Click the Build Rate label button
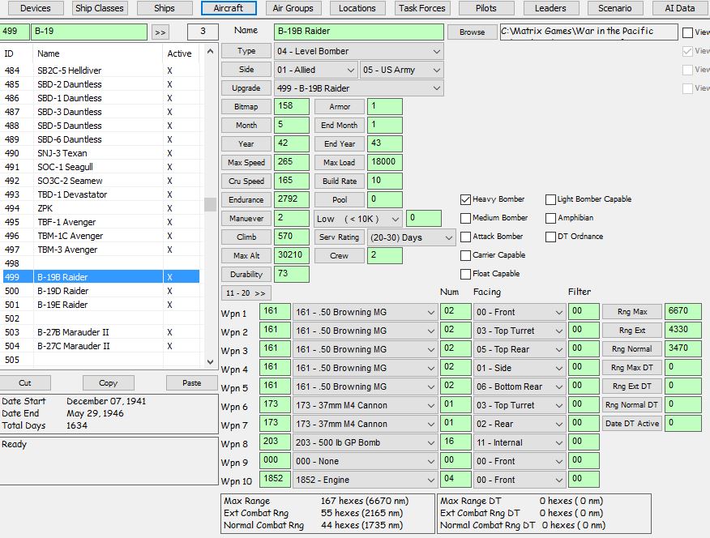This screenshot has width=710, height=538. pos(339,181)
